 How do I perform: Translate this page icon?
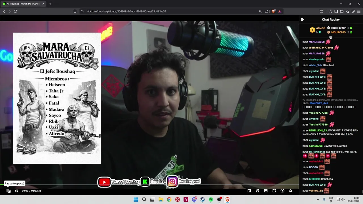260,11
